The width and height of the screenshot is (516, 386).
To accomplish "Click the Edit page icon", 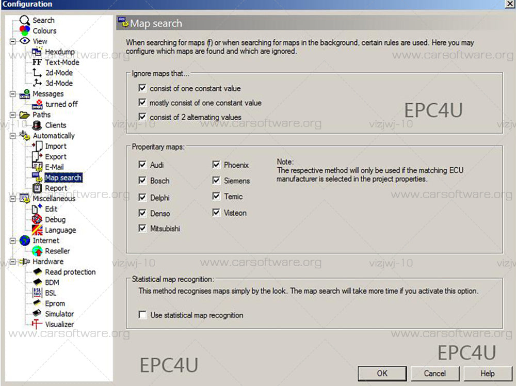I will [x=37, y=209].
